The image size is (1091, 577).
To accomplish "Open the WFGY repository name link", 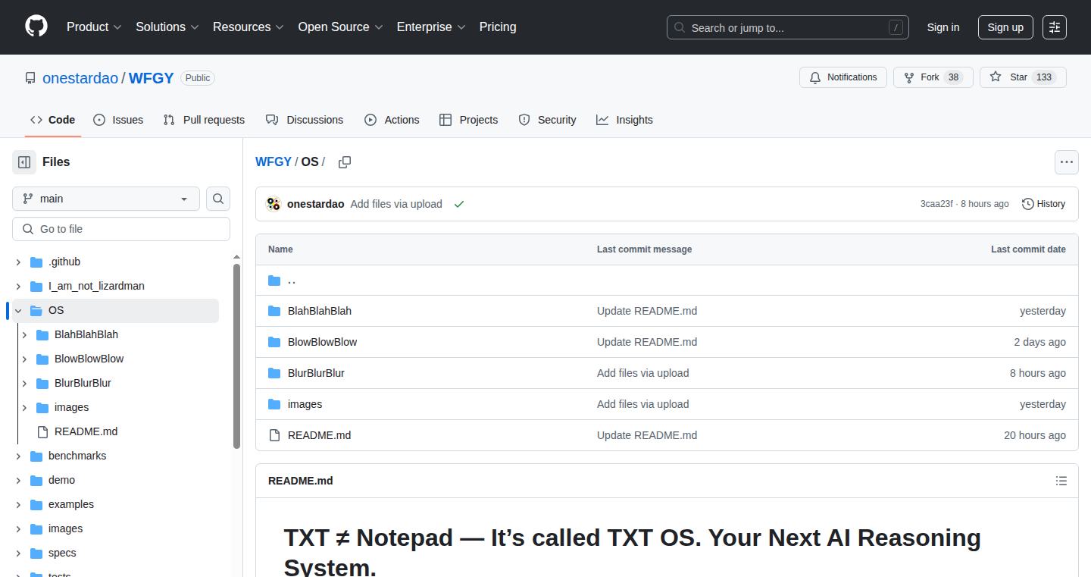I will 152,78.
